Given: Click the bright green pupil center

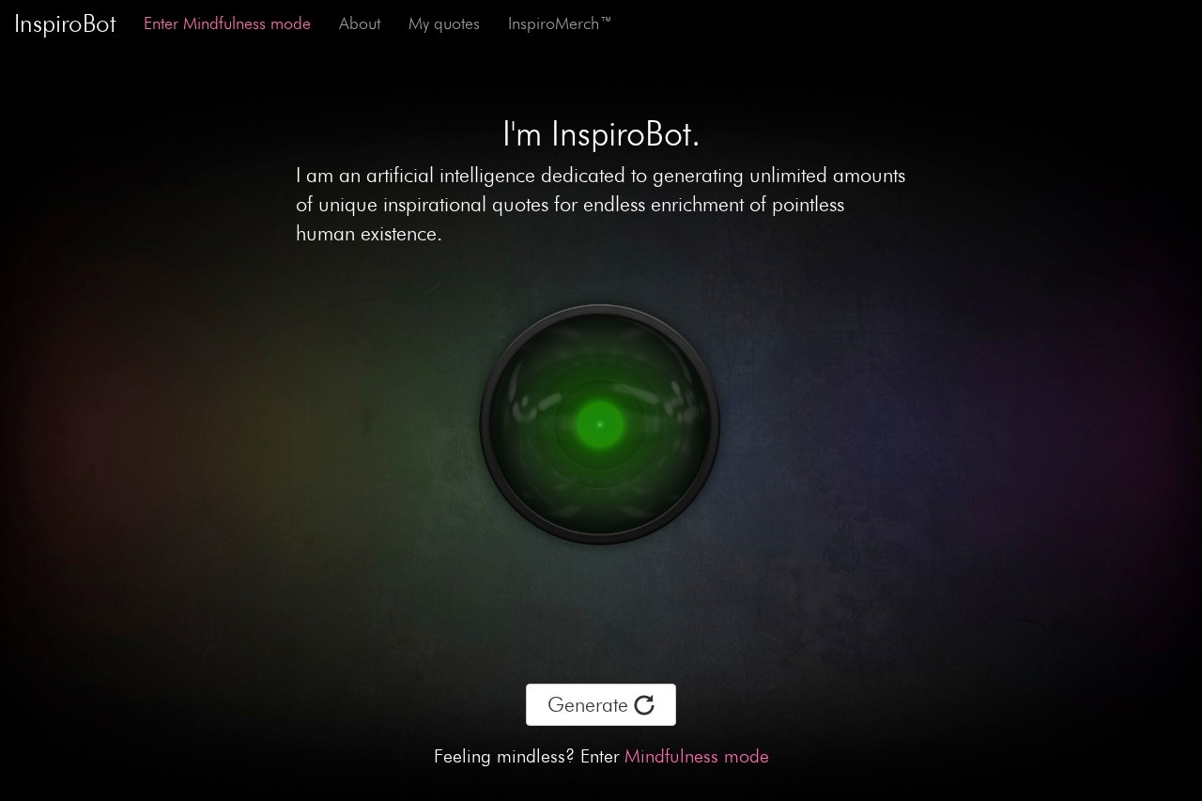Looking at the screenshot, I should (600, 424).
